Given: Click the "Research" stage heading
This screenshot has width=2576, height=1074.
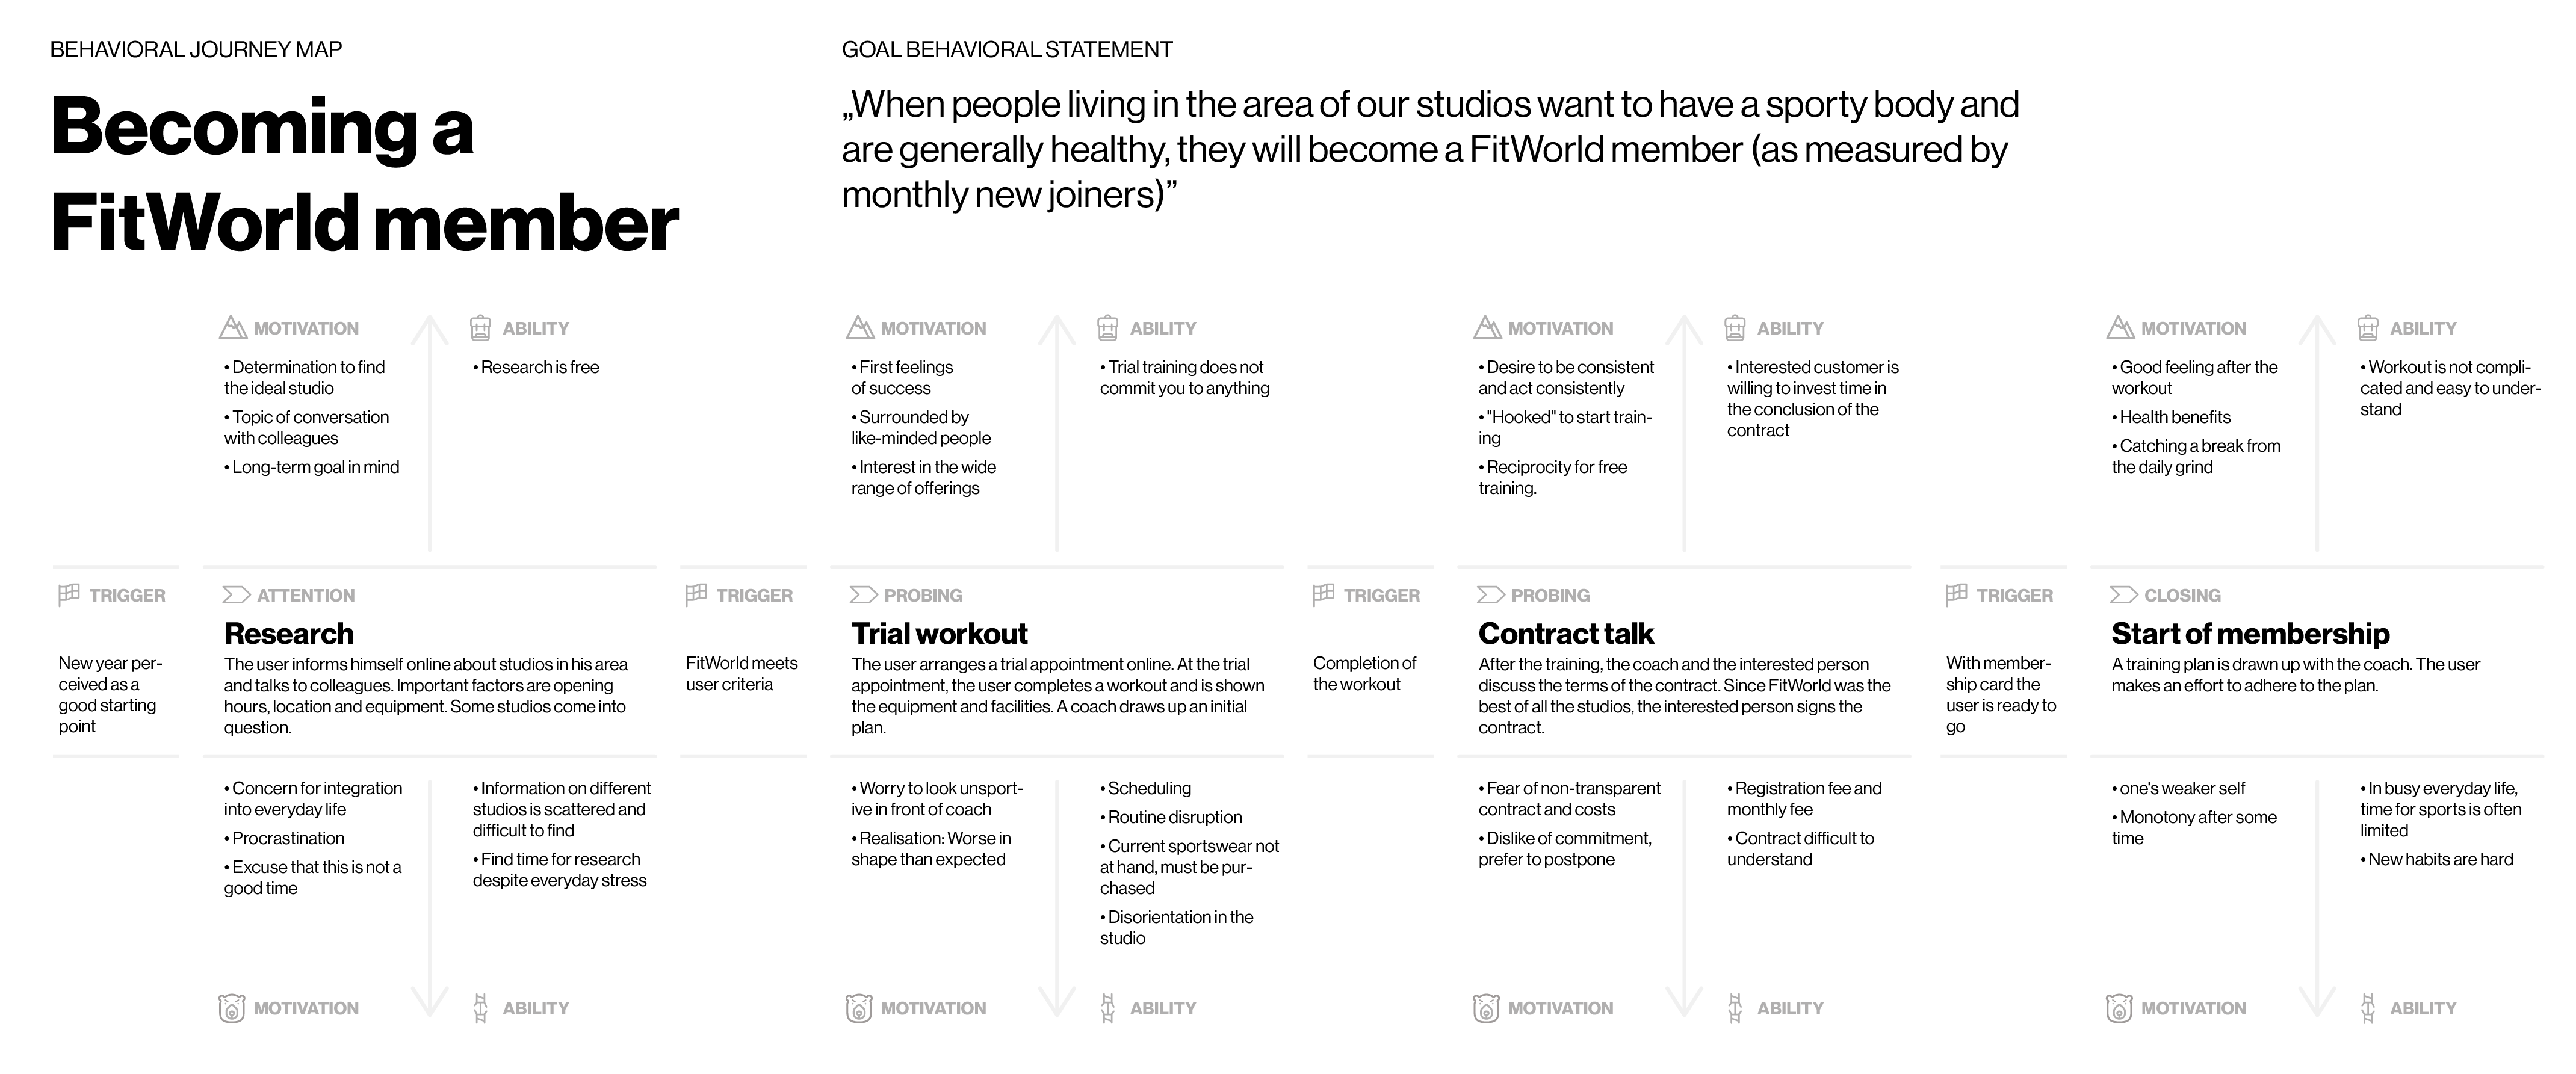Looking at the screenshot, I should [289, 633].
